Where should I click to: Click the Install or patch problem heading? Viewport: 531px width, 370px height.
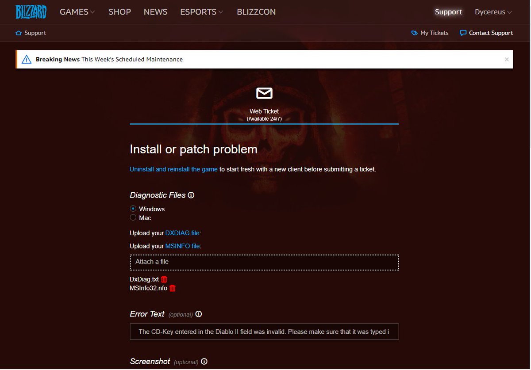pos(193,149)
